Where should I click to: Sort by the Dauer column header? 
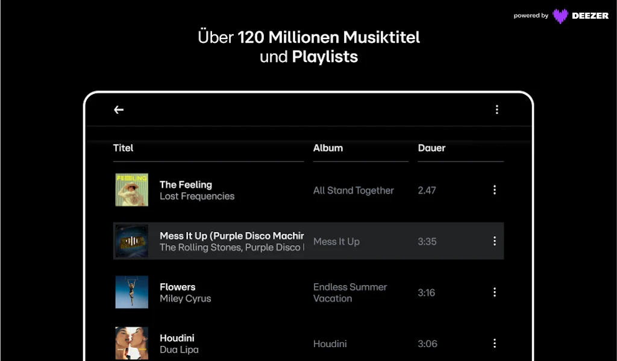[x=431, y=148]
